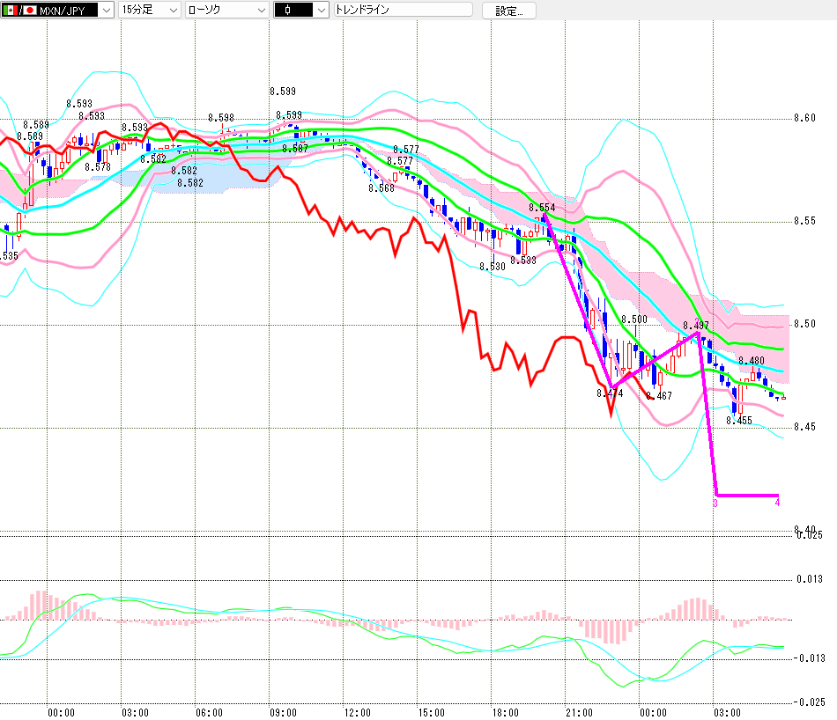
Task: Click the 8.568 price label
Action: click(x=381, y=188)
